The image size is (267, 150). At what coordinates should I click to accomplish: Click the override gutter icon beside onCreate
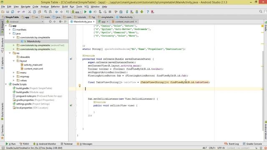pos(71,59)
